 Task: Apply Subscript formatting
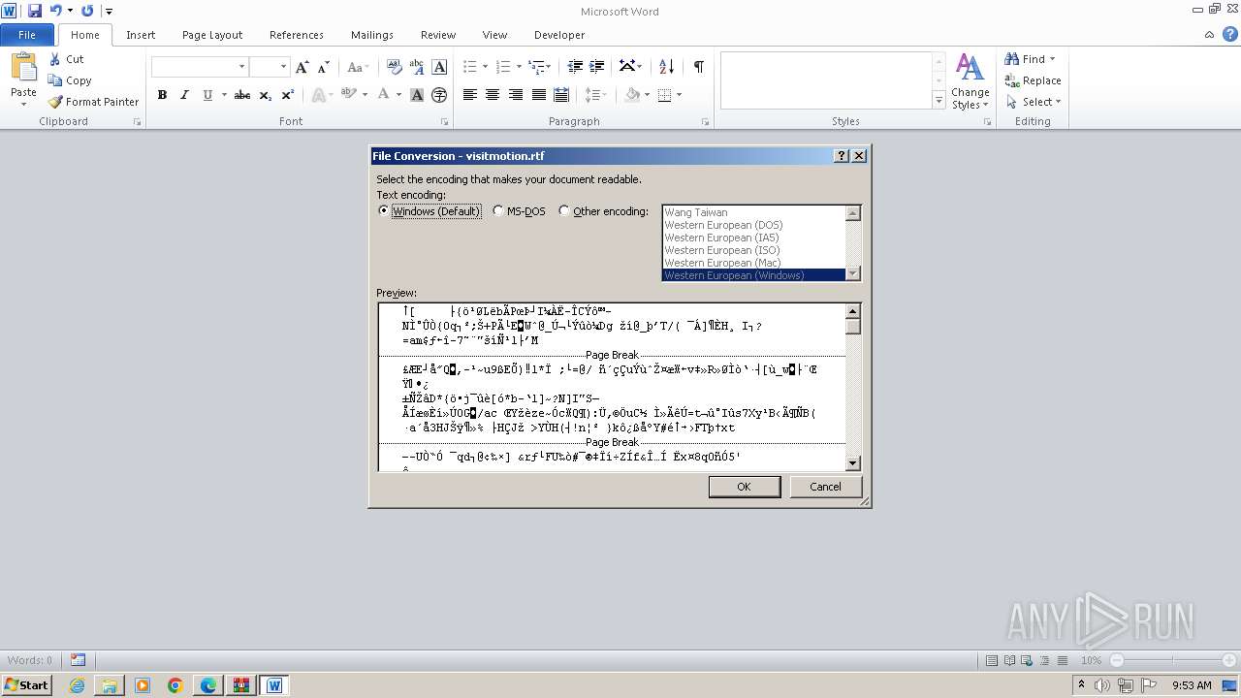click(266, 95)
